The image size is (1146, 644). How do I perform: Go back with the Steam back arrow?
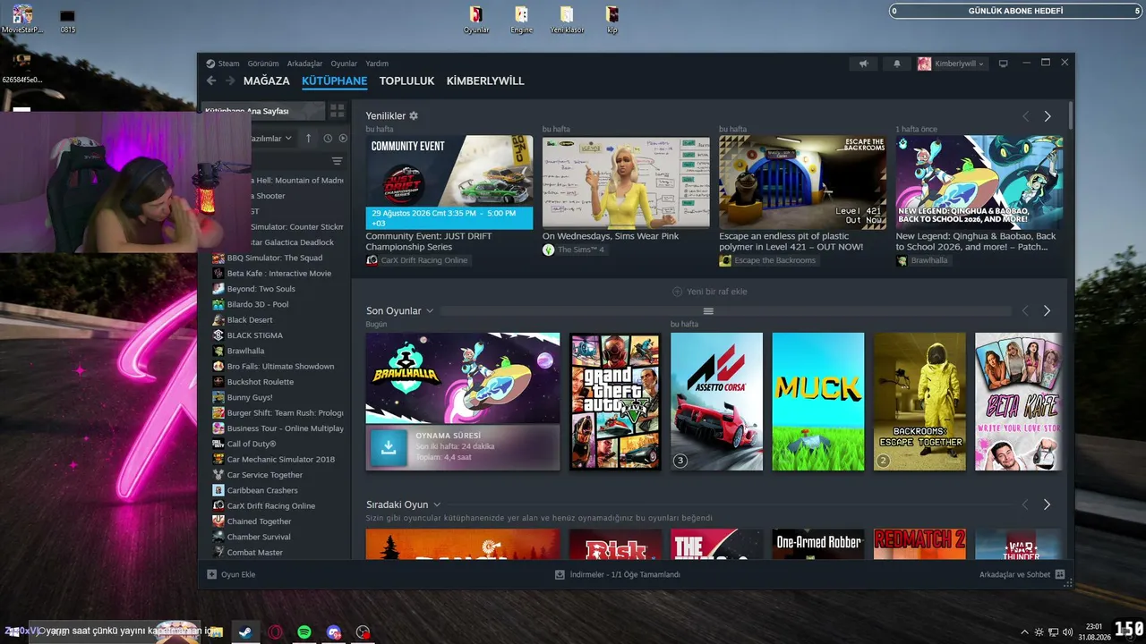211,80
